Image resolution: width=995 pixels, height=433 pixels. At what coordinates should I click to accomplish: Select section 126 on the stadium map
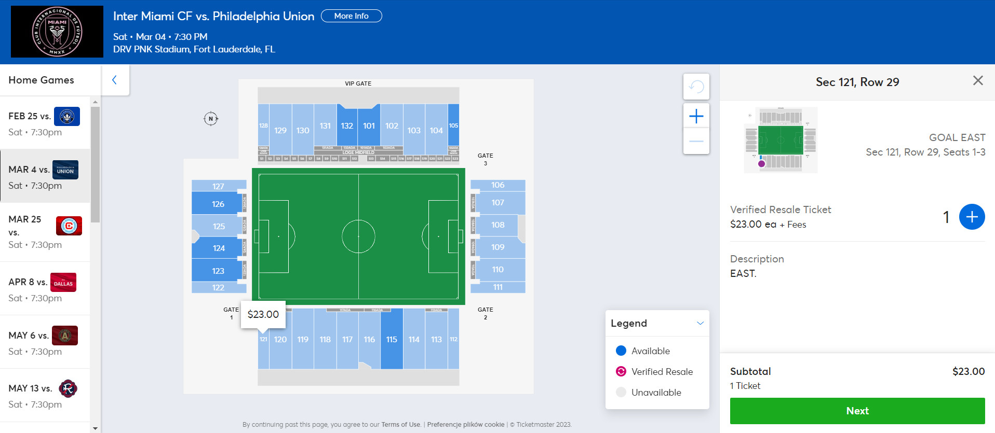pyautogui.click(x=218, y=204)
